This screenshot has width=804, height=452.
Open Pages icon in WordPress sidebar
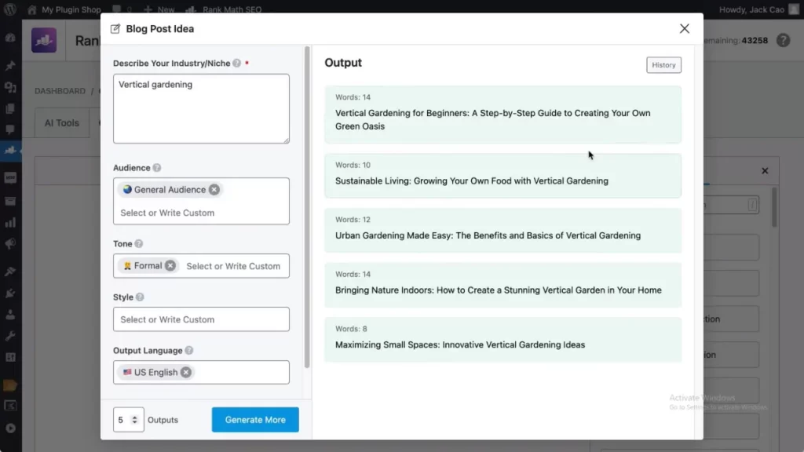(x=10, y=108)
